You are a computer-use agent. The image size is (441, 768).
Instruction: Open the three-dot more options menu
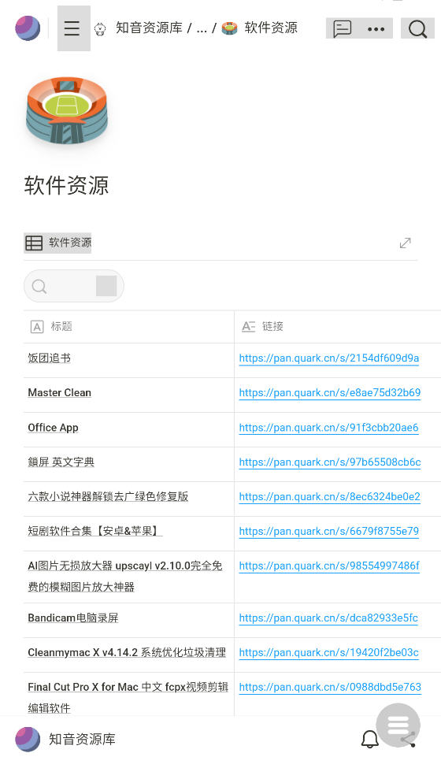(376, 28)
